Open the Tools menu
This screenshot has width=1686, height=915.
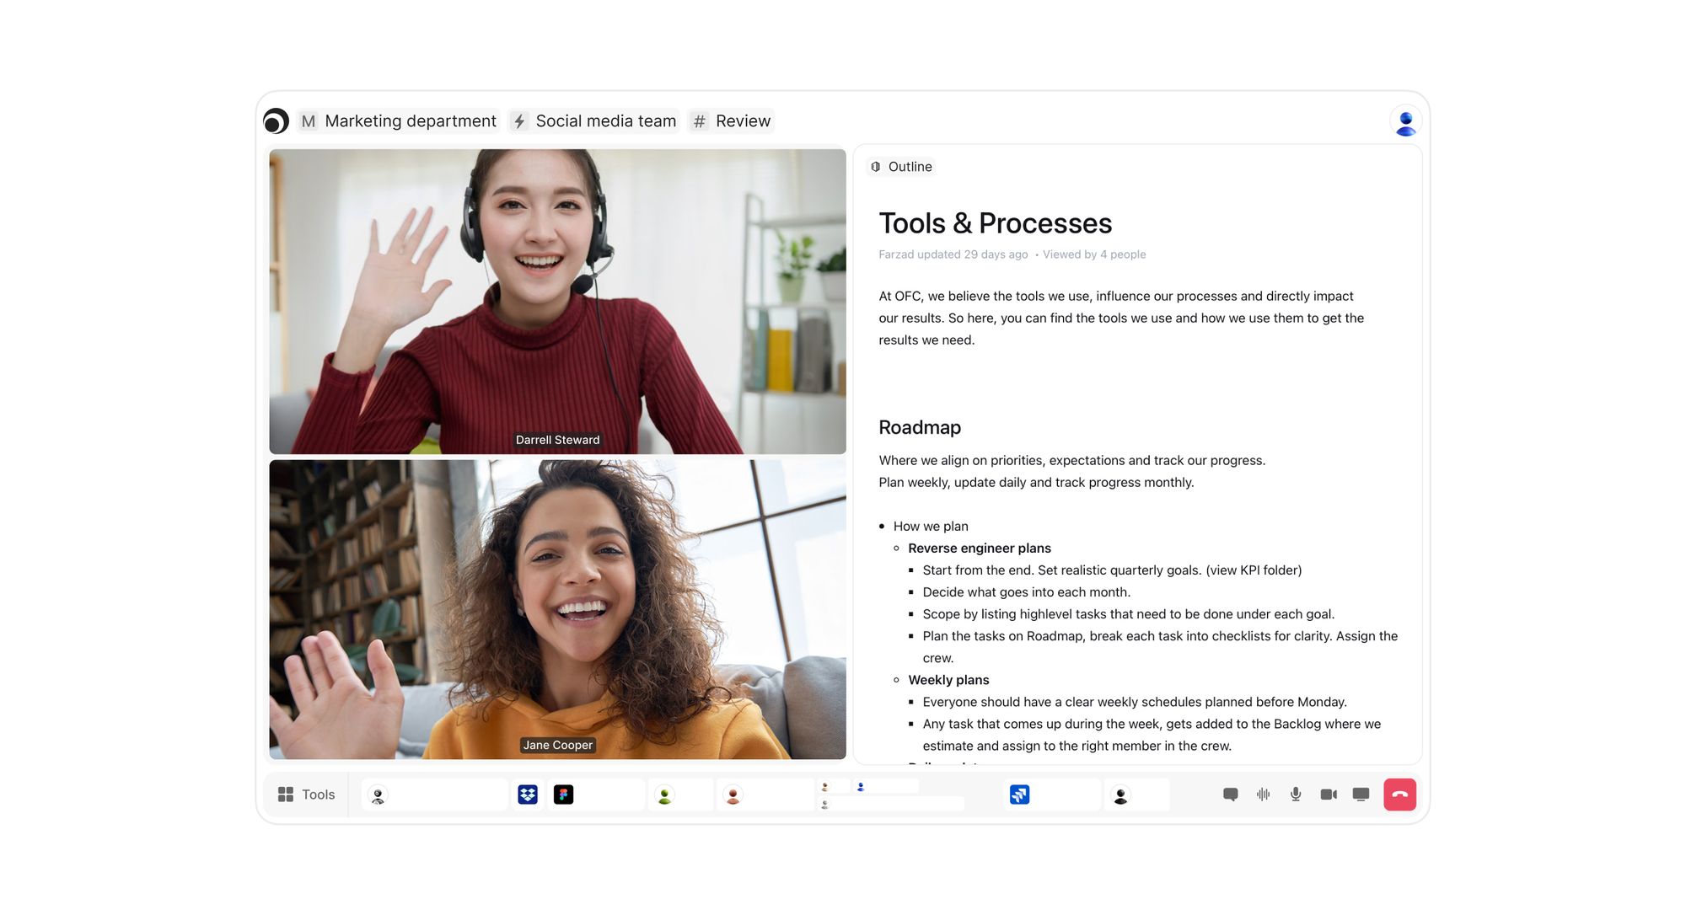tap(306, 795)
